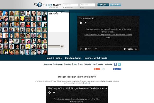Click the Watch later clock in Transbeman 101

(81, 23)
